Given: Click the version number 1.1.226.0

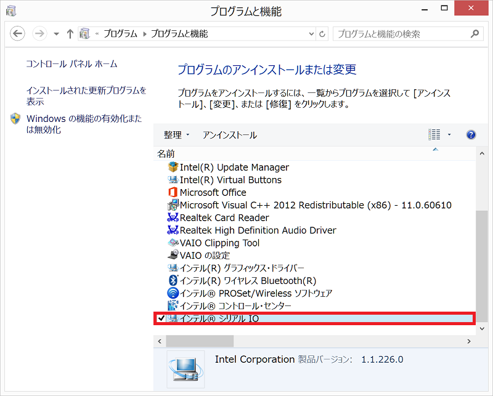Looking at the screenshot, I should (382, 359).
